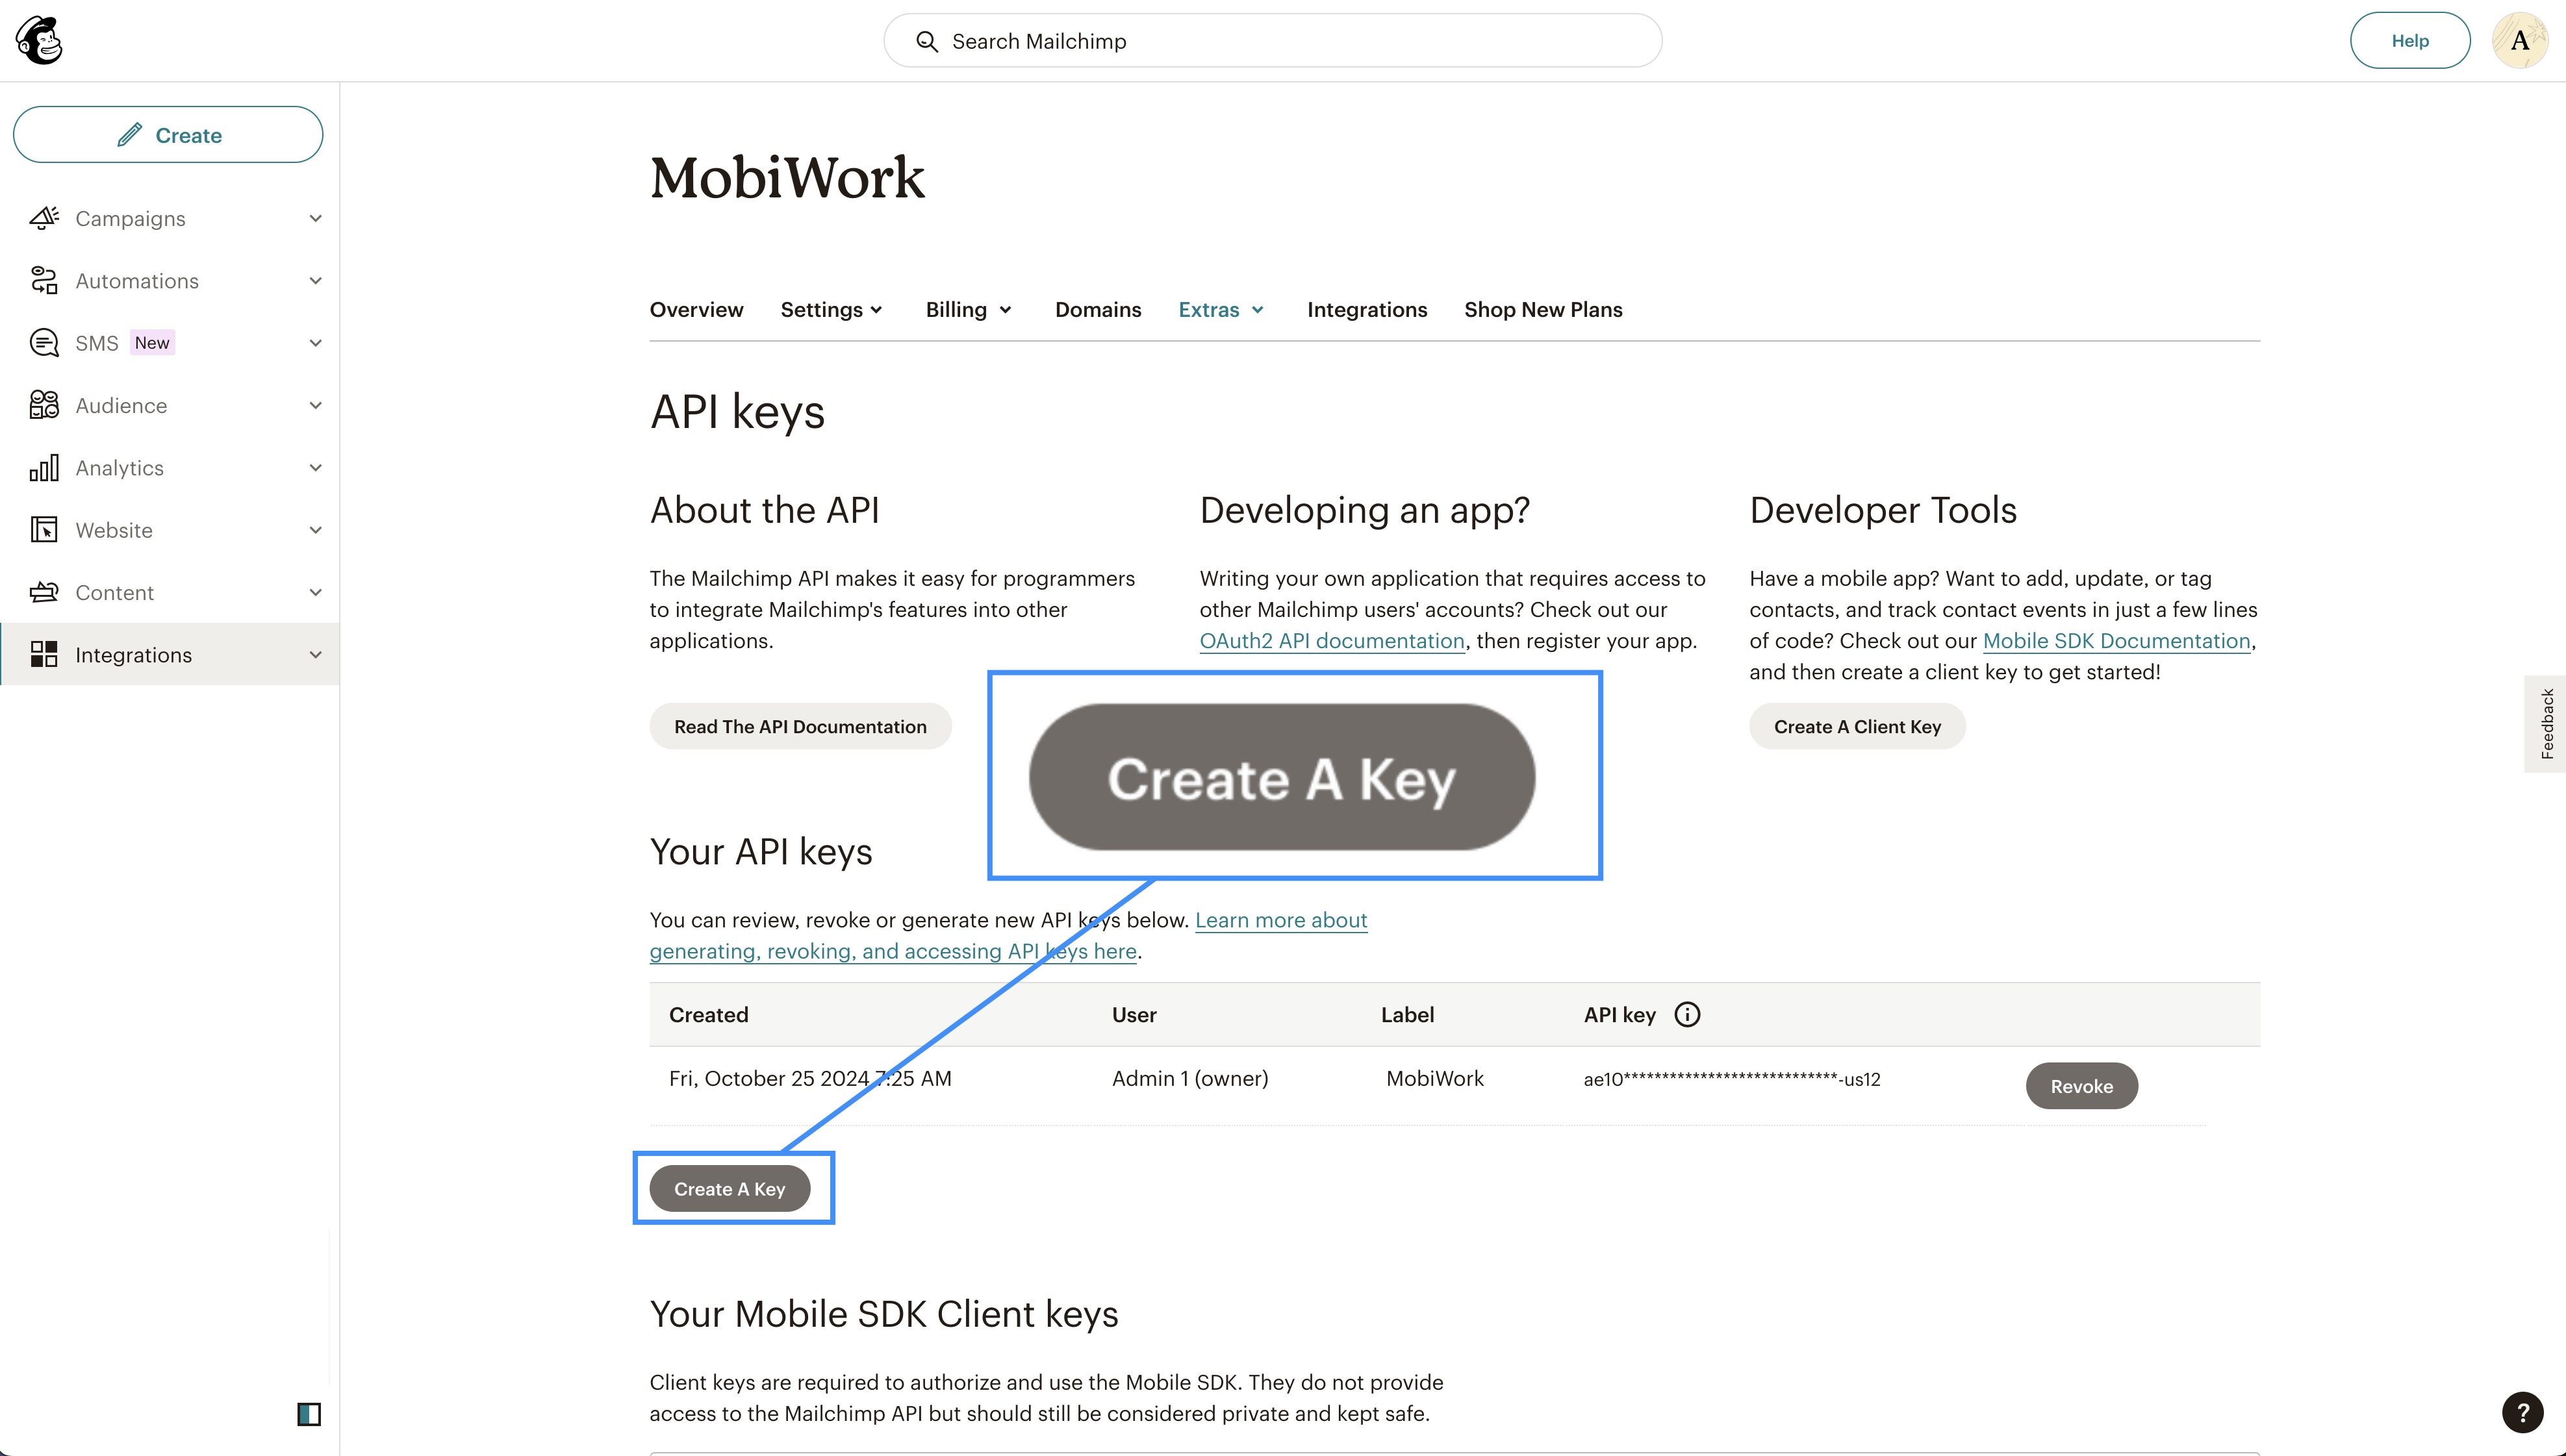Screen dimensions: 2566x1456
Task: Switch to the Domains tab
Action: coord(1098,310)
